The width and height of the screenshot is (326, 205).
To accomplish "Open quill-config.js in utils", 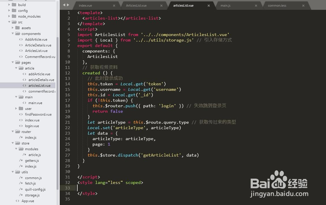I will [35, 189].
